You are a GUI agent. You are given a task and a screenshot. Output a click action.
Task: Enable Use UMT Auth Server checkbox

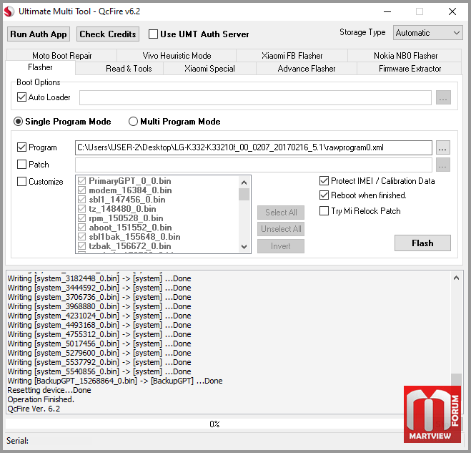tap(153, 34)
